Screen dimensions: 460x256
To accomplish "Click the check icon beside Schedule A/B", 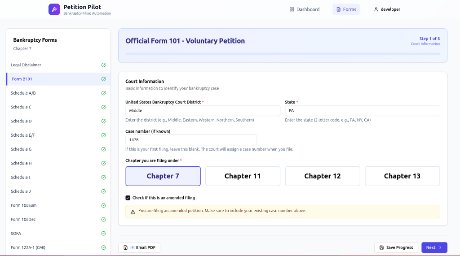I will click(104, 93).
